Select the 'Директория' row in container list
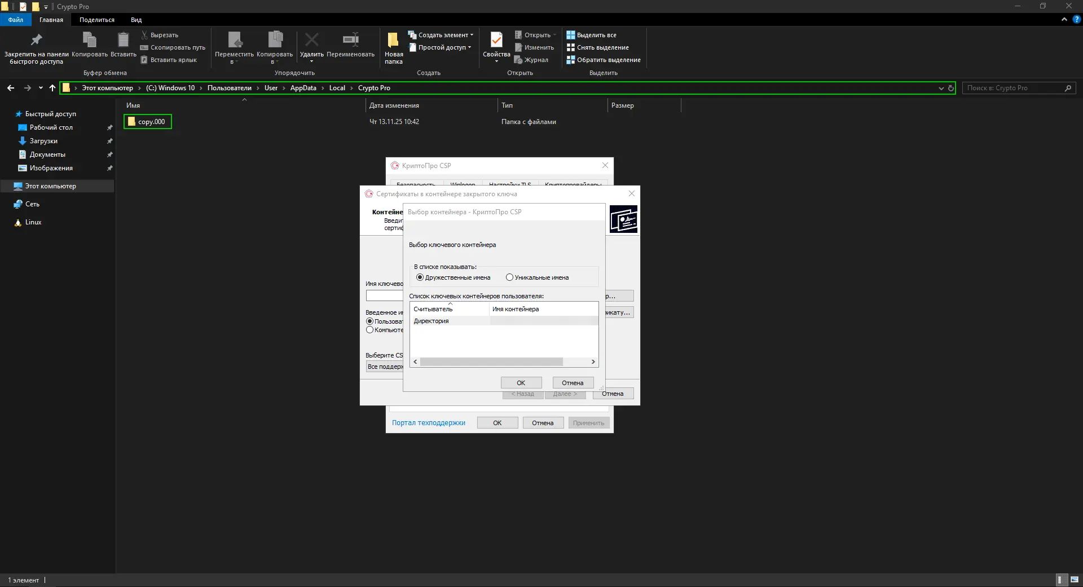This screenshot has width=1083, height=587. pos(432,321)
